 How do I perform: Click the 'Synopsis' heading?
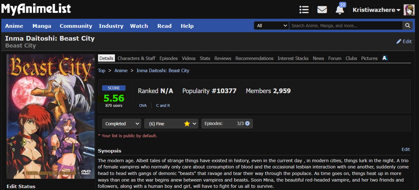(x=110, y=151)
